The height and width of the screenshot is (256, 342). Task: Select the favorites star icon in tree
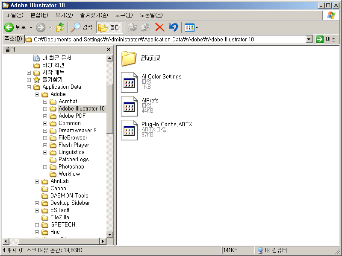(37, 80)
